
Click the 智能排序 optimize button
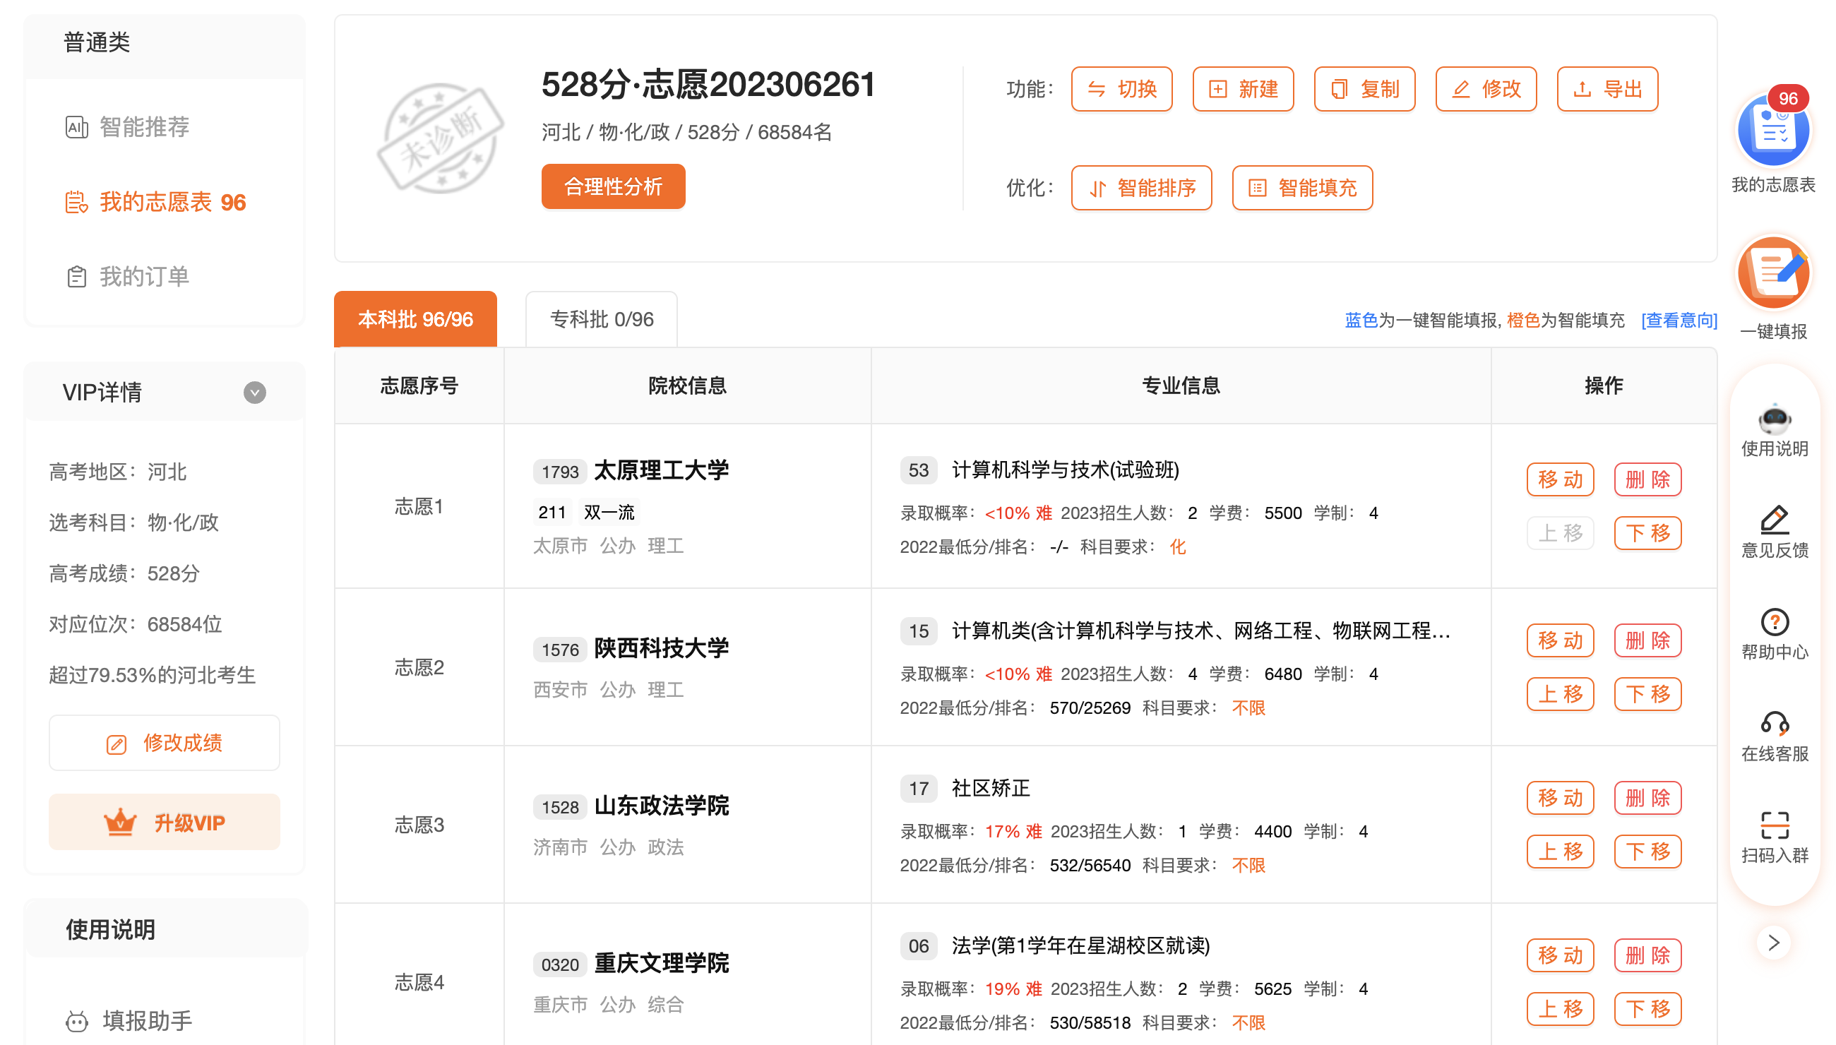tap(1140, 188)
